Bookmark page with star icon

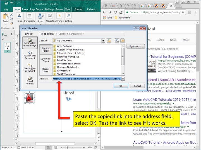183,12
